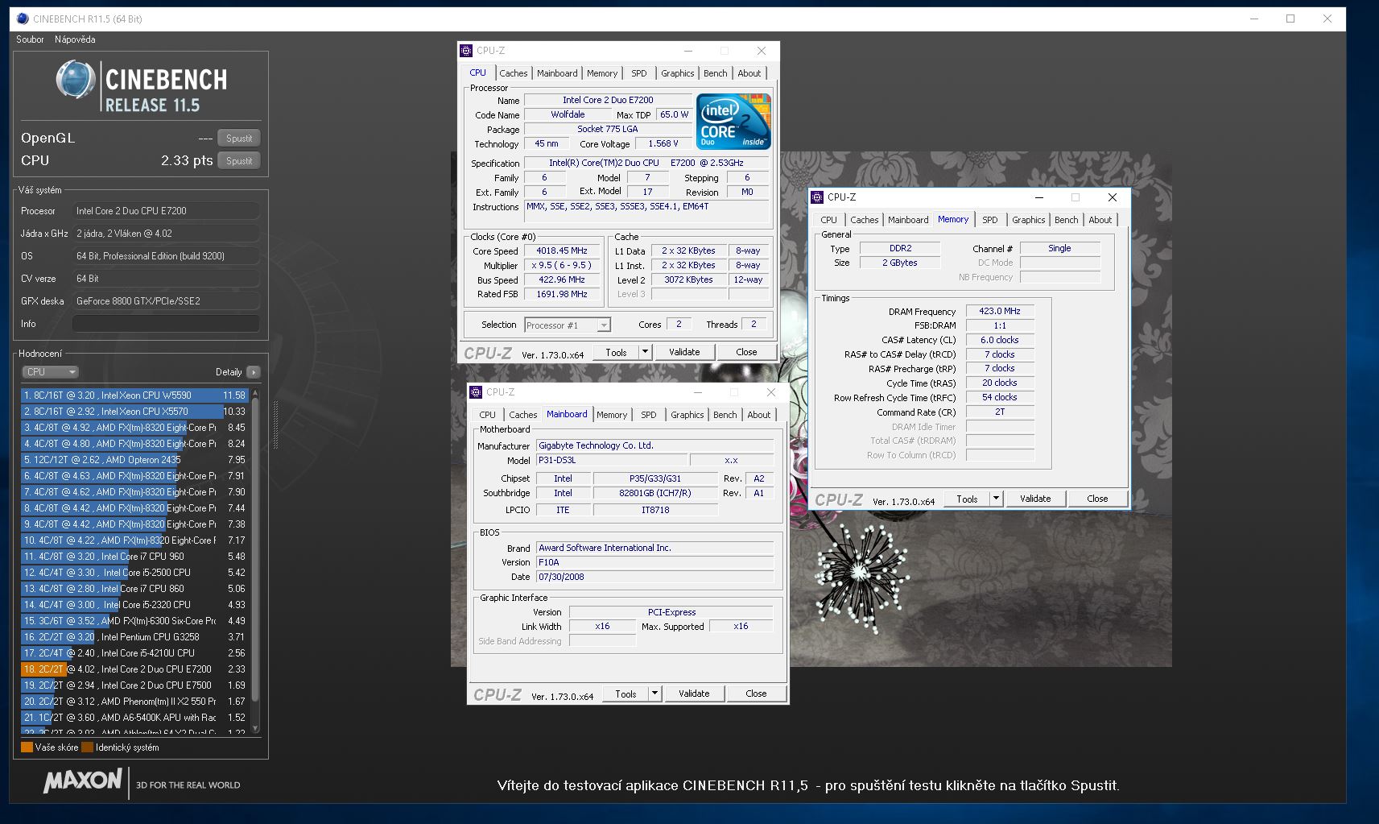The height and width of the screenshot is (824, 1379).
Task: Select ranking row Intel Xeon CPU X5570
Action: pos(134,412)
